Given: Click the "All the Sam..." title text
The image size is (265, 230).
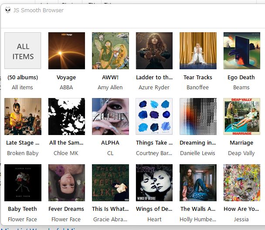Looking at the screenshot, I should [66, 143].
